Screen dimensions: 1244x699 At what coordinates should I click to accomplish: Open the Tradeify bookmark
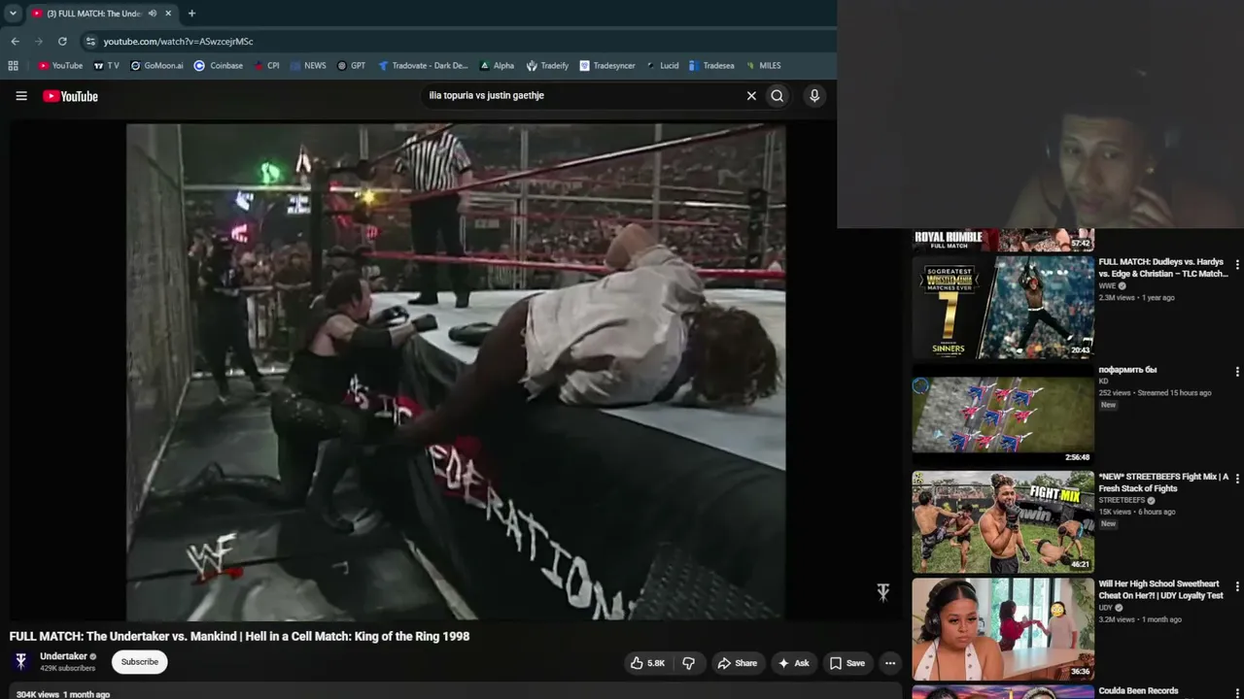[547, 66]
